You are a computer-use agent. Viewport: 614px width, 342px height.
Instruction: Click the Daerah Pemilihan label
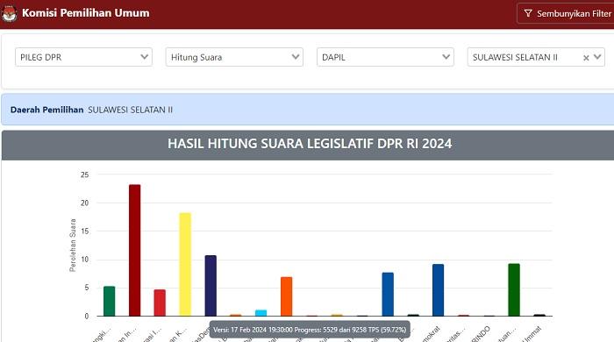click(x=47, y=110)
